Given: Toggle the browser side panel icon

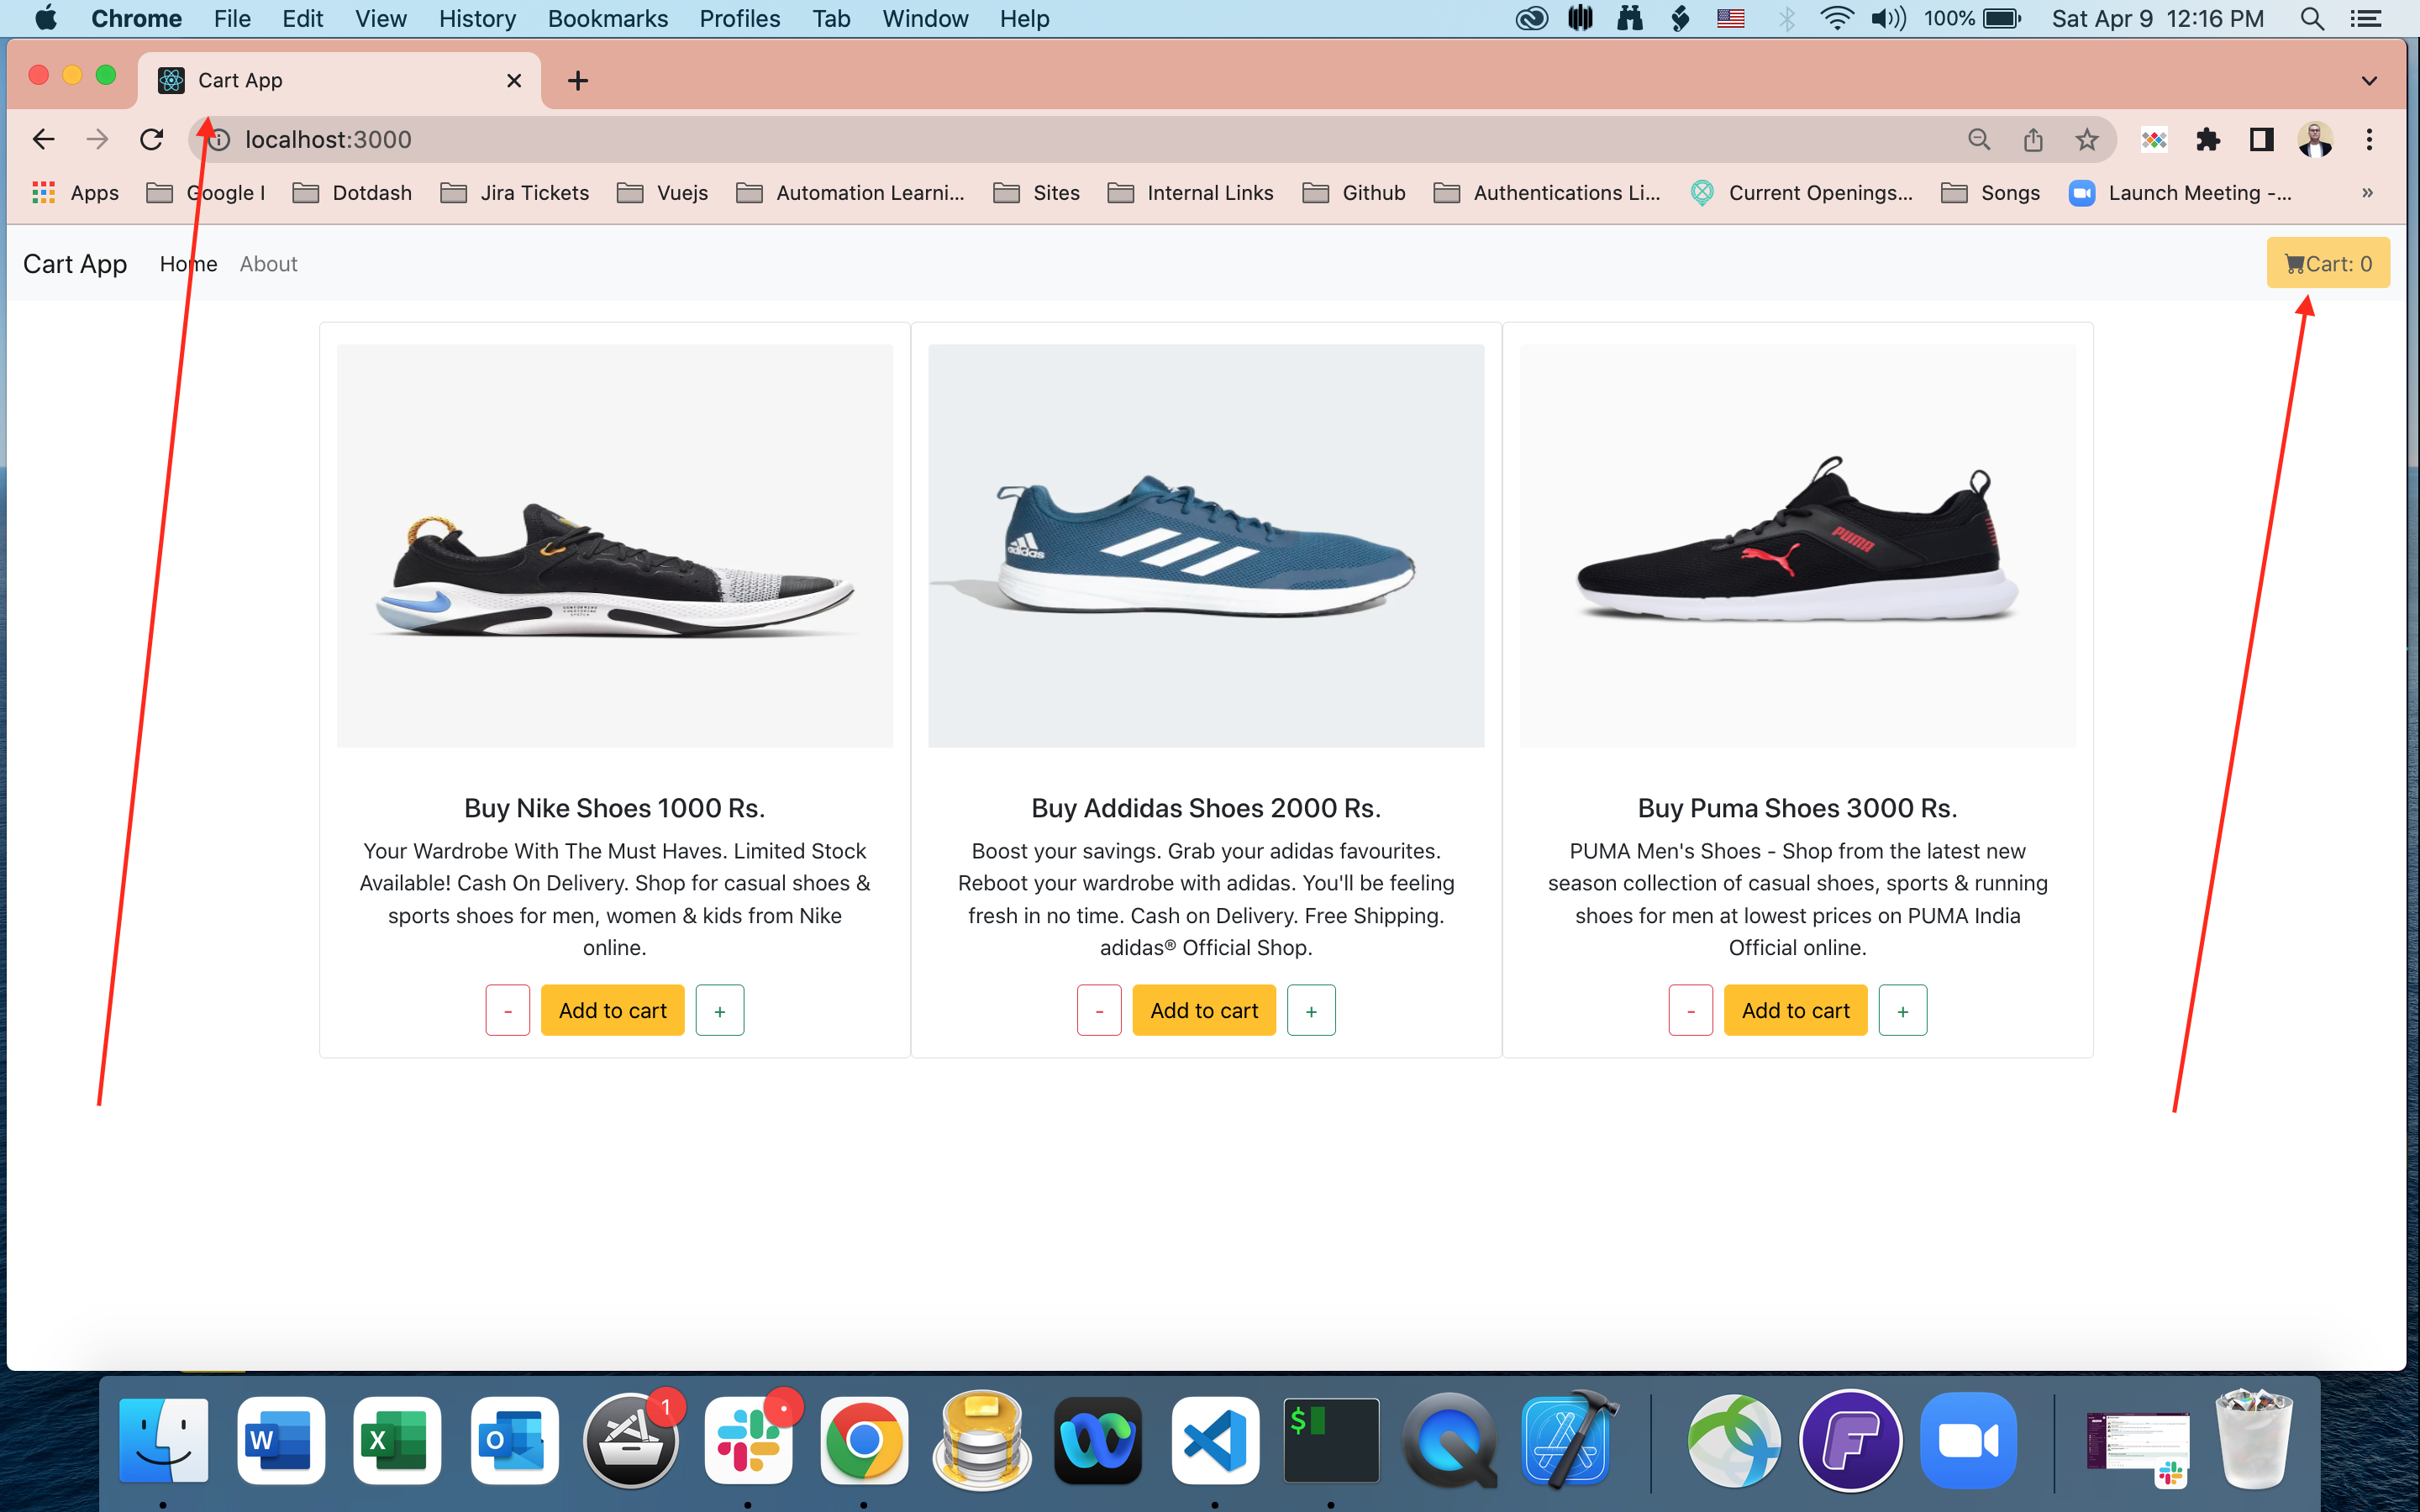Looking at the screenshot, I should coord(2261,140).
